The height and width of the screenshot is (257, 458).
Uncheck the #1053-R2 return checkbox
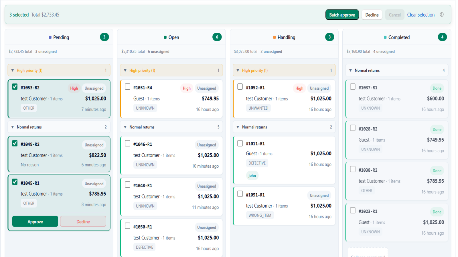point(15,87)
